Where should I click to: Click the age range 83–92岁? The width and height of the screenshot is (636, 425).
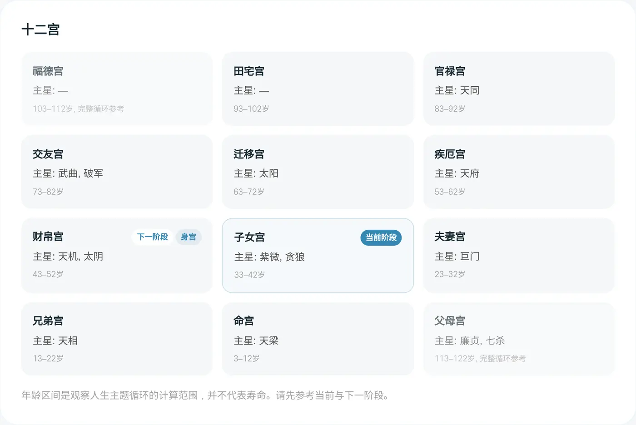pos(450,109)
